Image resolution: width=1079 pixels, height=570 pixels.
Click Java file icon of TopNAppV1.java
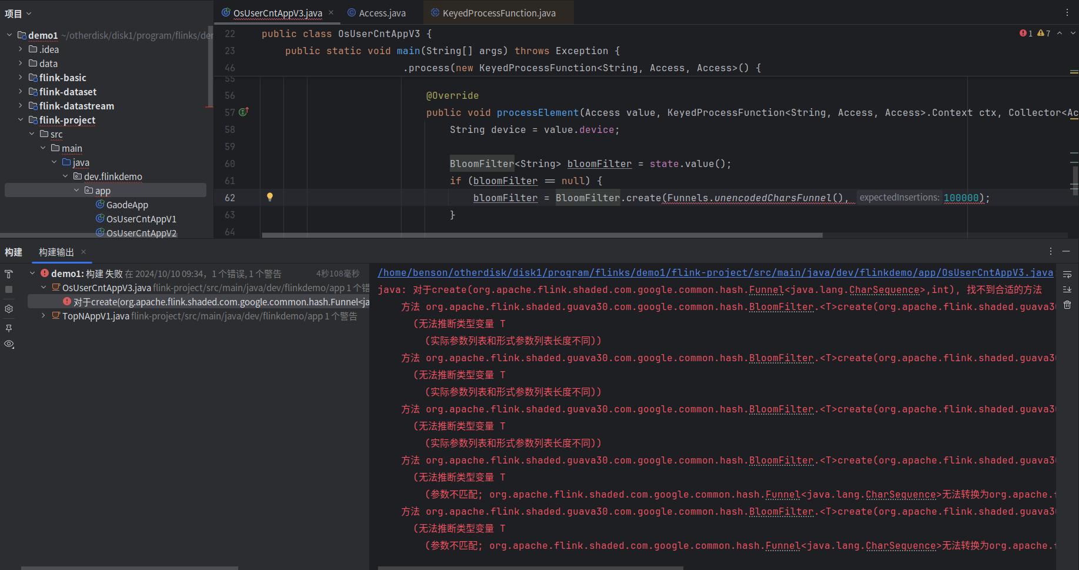pos(56,316)
